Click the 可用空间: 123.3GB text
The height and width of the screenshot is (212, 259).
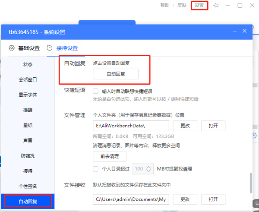pos(153,136)
